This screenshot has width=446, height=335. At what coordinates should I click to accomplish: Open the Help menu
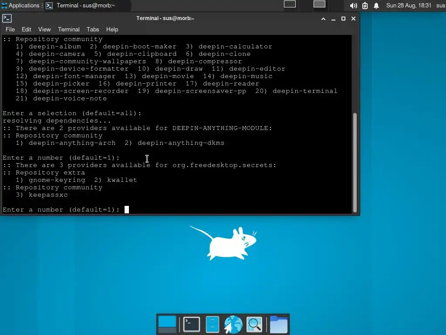pyautogui.click(x=112, y=29)
